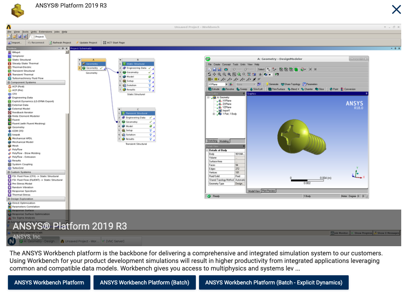Click the Toolbox scroll-up arrow

tap(67, 52)
